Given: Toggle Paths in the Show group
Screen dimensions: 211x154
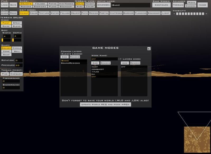Looking at the screenshot, I should [x=53, y=4].
